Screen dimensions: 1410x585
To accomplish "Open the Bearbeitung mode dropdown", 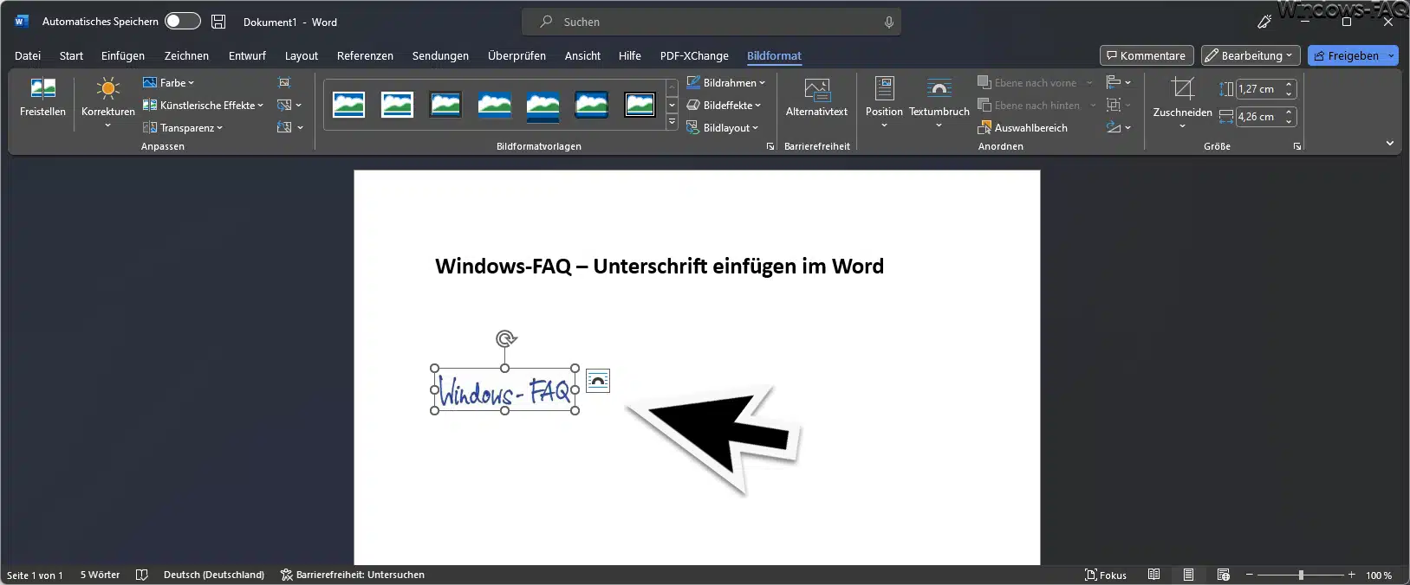I will coord(1251,55).
